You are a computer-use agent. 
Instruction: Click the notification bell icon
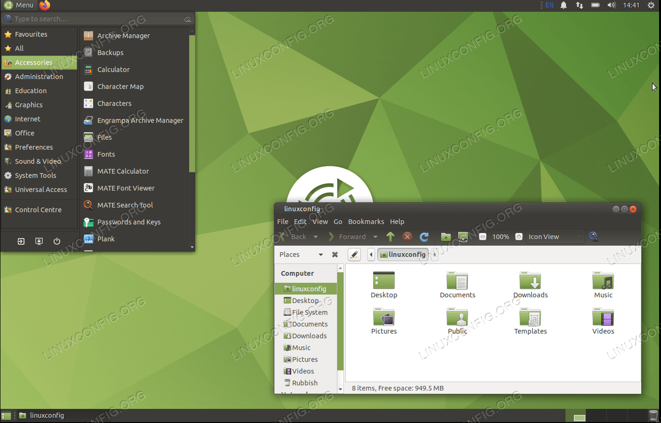coord(564,5)
